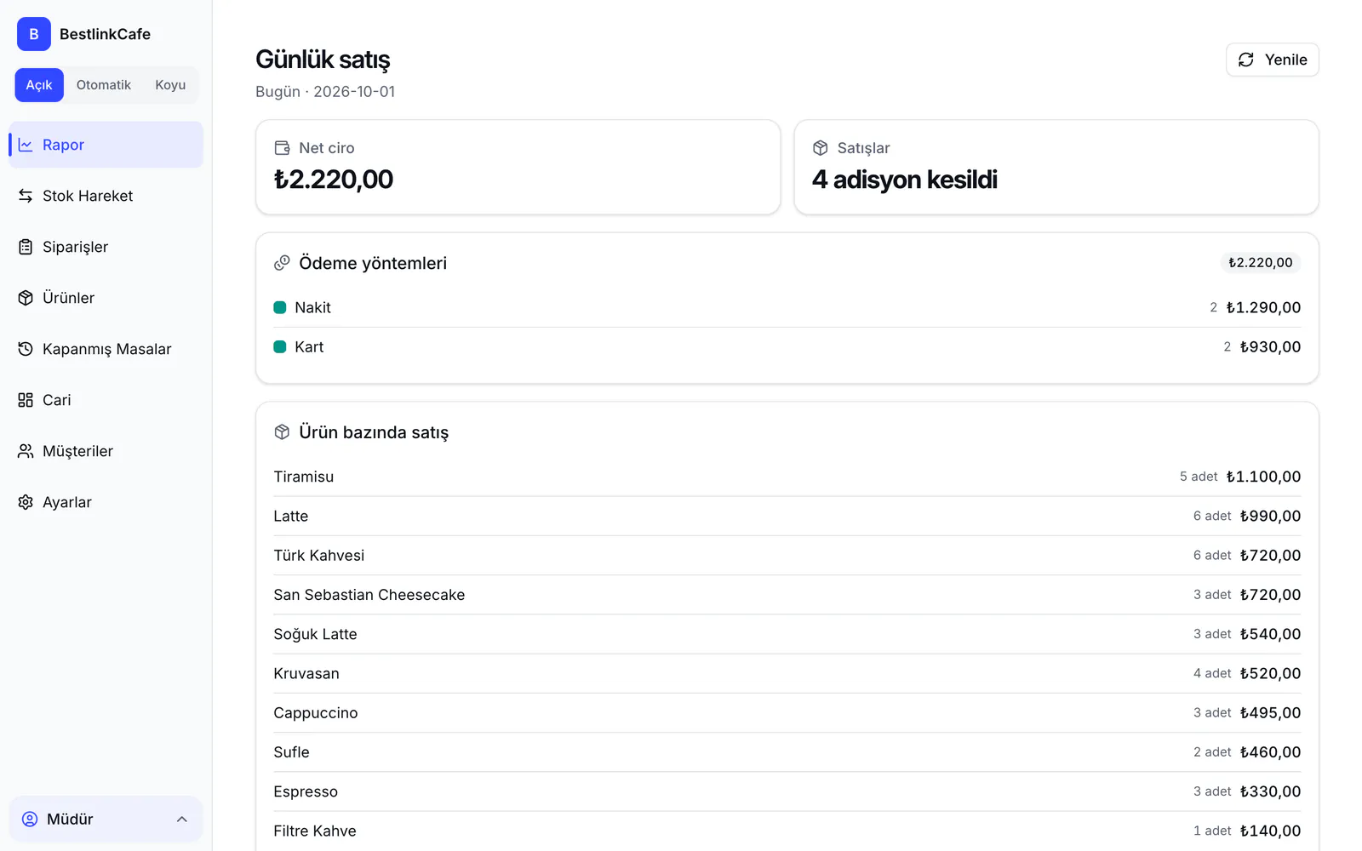The height and width of the screenshot is (851, 1362).
Task: Click the Türk Kahvesi row
Action: tap(787, 556)
